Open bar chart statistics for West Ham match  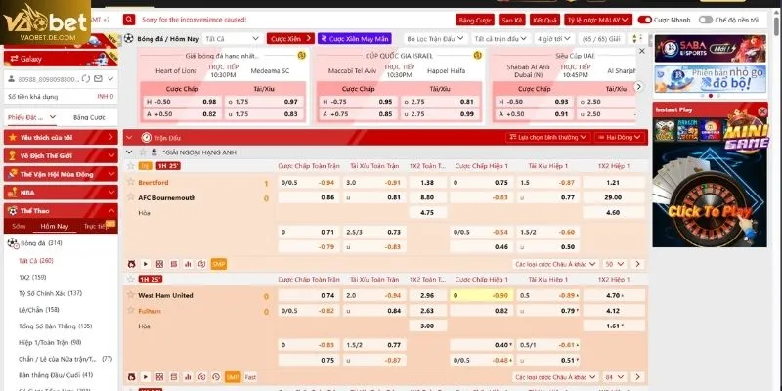(188, 377)
